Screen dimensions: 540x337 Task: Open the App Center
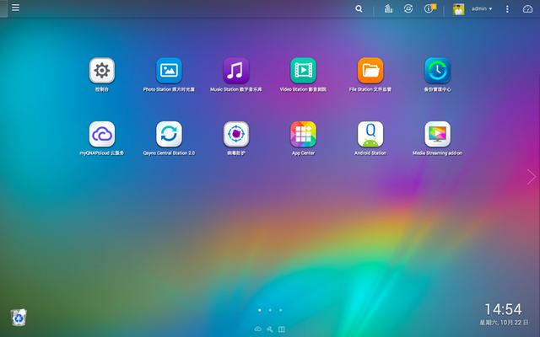[303, 134]
